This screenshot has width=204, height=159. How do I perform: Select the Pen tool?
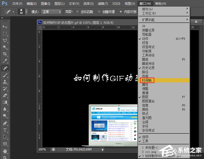tap(5, 123)
